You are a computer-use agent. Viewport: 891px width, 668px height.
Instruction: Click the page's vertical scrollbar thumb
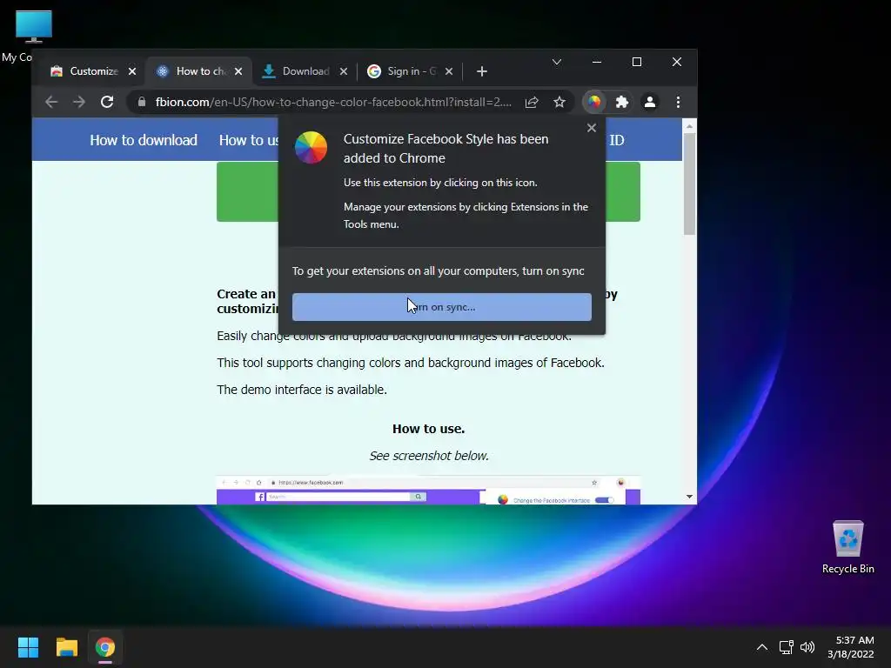(689, 184)
